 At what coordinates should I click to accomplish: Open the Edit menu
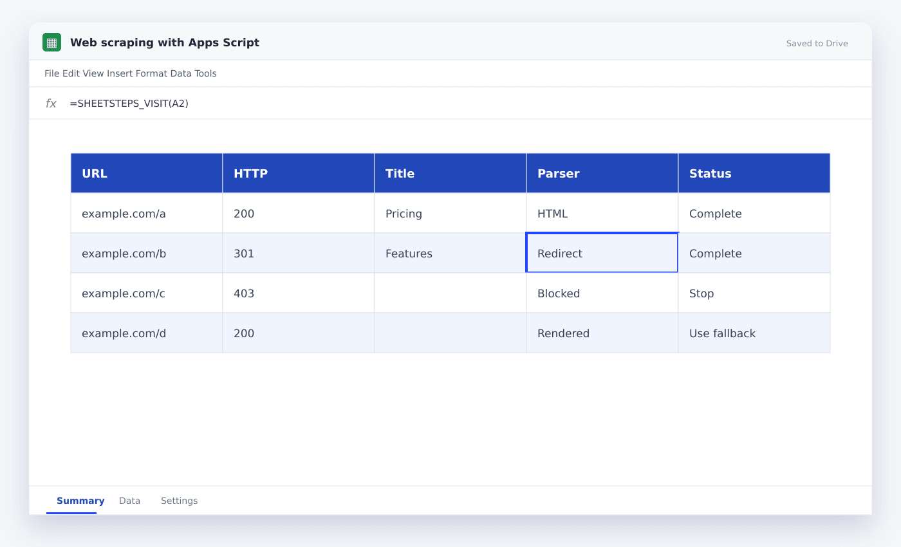click(71, 73)
